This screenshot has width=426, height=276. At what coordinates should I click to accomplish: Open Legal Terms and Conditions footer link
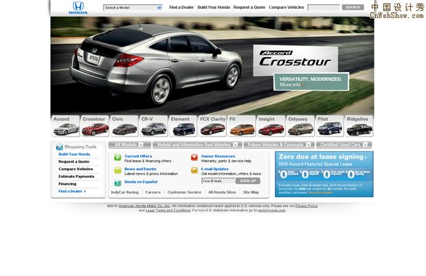tap(168, 210)
